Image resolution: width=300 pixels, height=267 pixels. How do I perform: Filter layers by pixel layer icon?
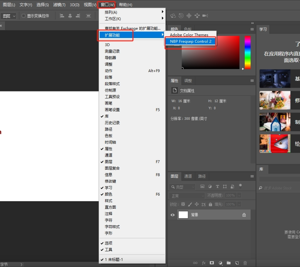click(x=202, y=187)
